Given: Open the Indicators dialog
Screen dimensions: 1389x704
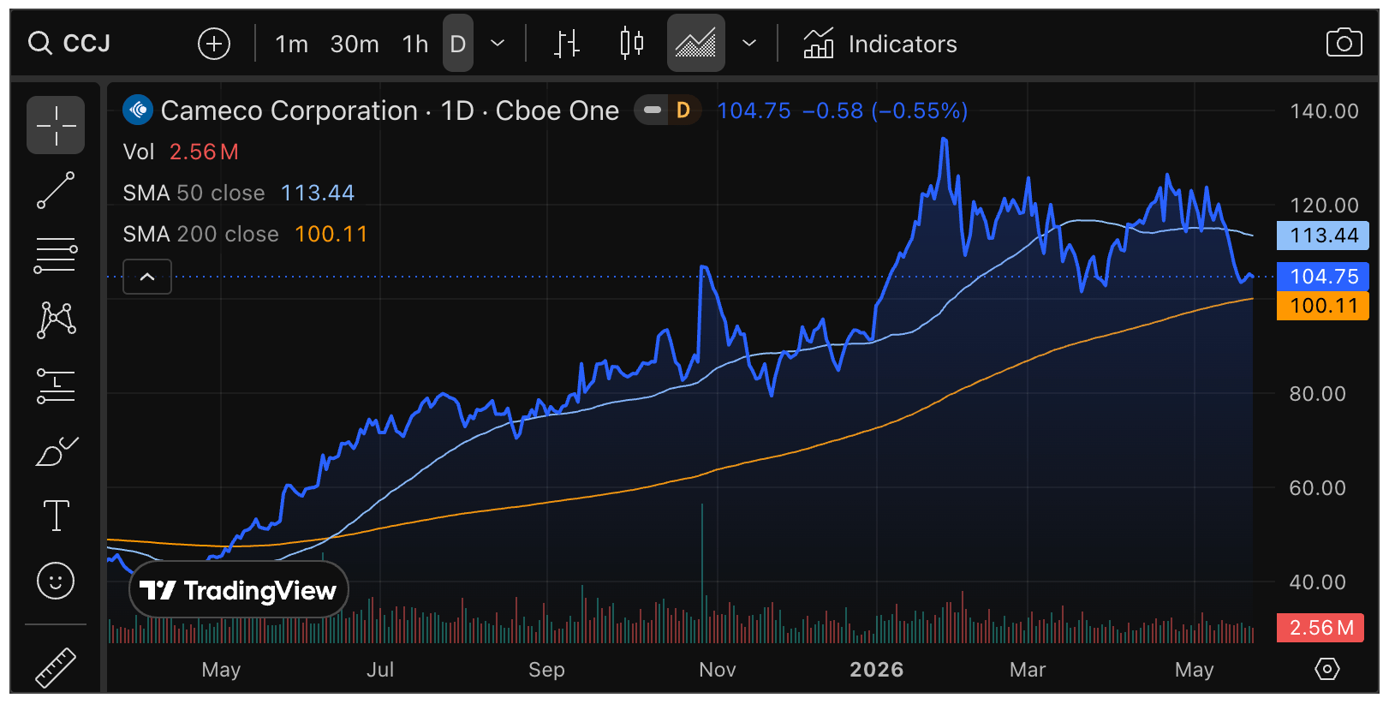Looking at the screenshot, I should [x=880, y=44].
